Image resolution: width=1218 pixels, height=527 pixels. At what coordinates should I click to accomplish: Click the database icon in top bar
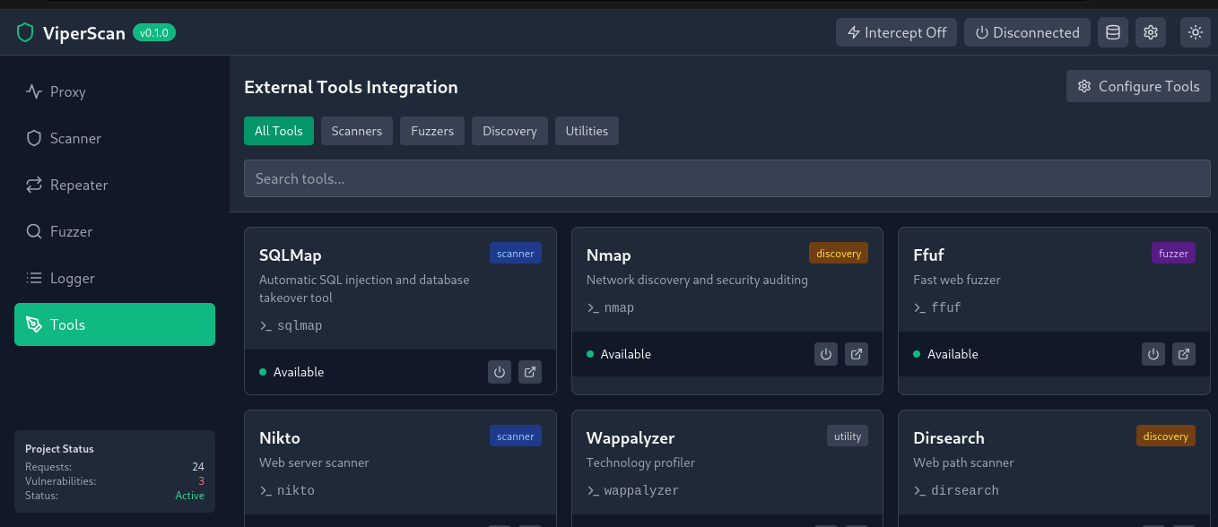1113,32
